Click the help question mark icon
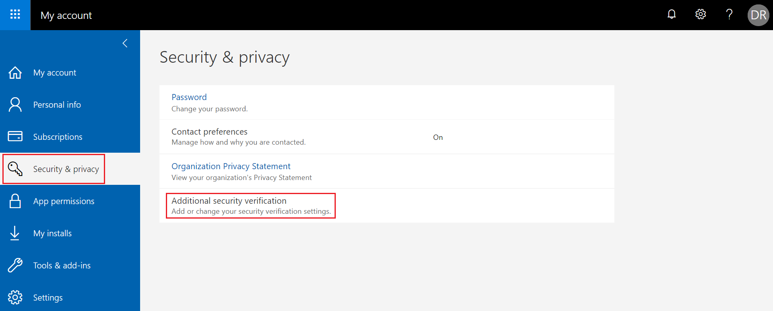Screen dimensions: 773x311 729,14
